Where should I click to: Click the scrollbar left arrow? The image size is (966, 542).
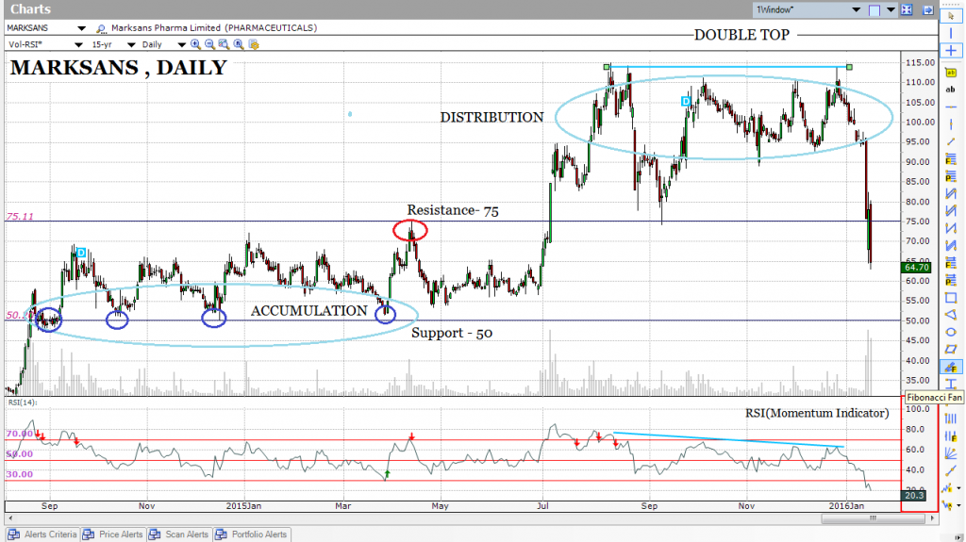coord(10,518)
